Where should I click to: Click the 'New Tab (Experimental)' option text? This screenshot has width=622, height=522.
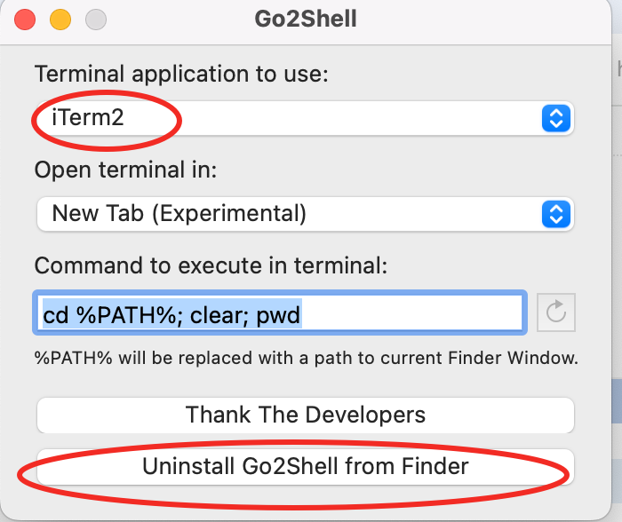pos(179,213)
